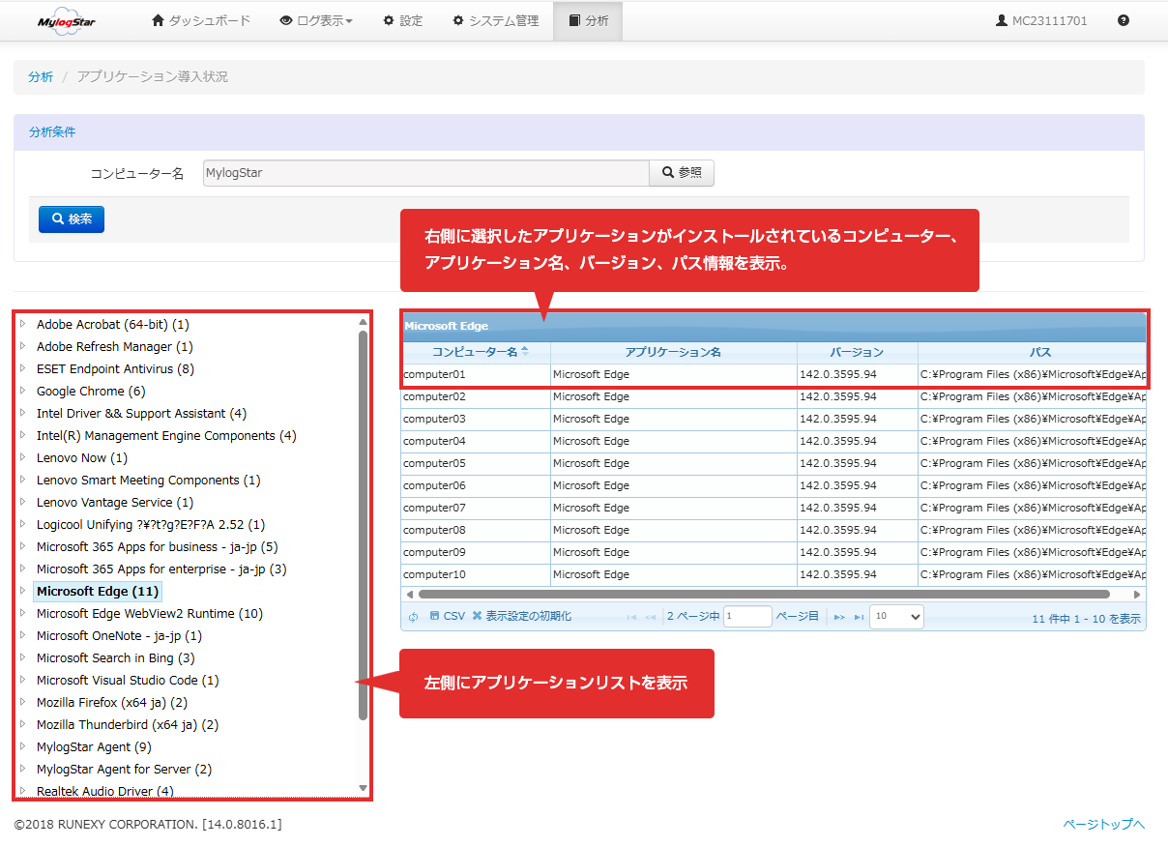Expand the ESET Endpoint Antivirus node
Image resolution: width=1168 pixels, height=846 pixels.
point(22,368)
